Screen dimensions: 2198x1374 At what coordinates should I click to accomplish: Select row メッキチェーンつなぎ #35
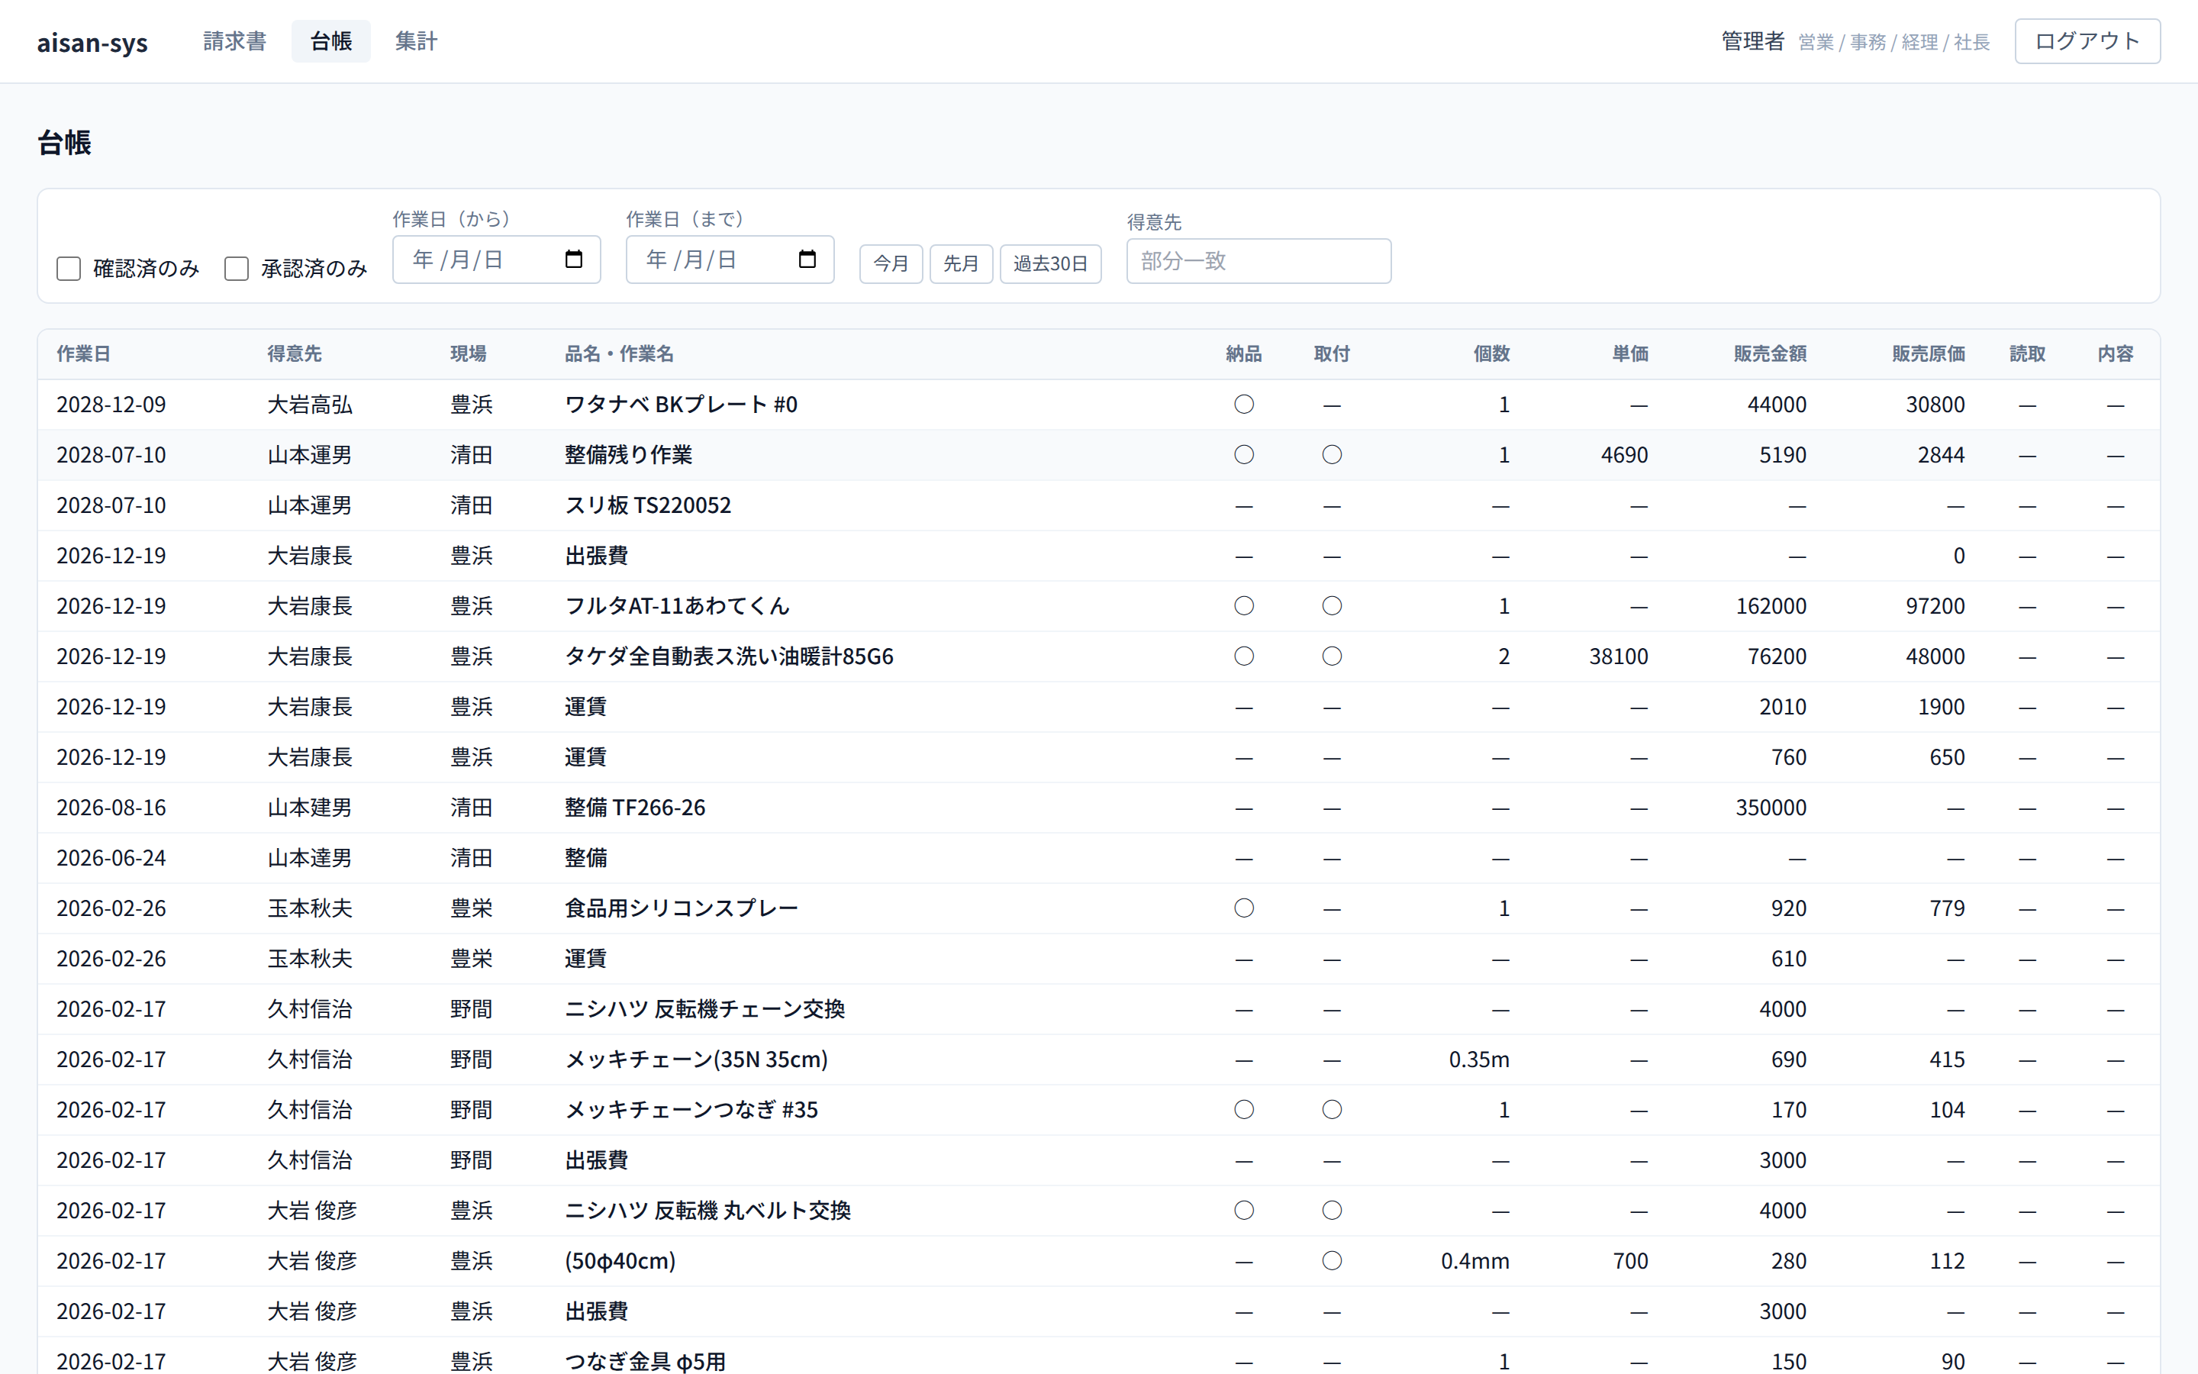[1098, 1110]
